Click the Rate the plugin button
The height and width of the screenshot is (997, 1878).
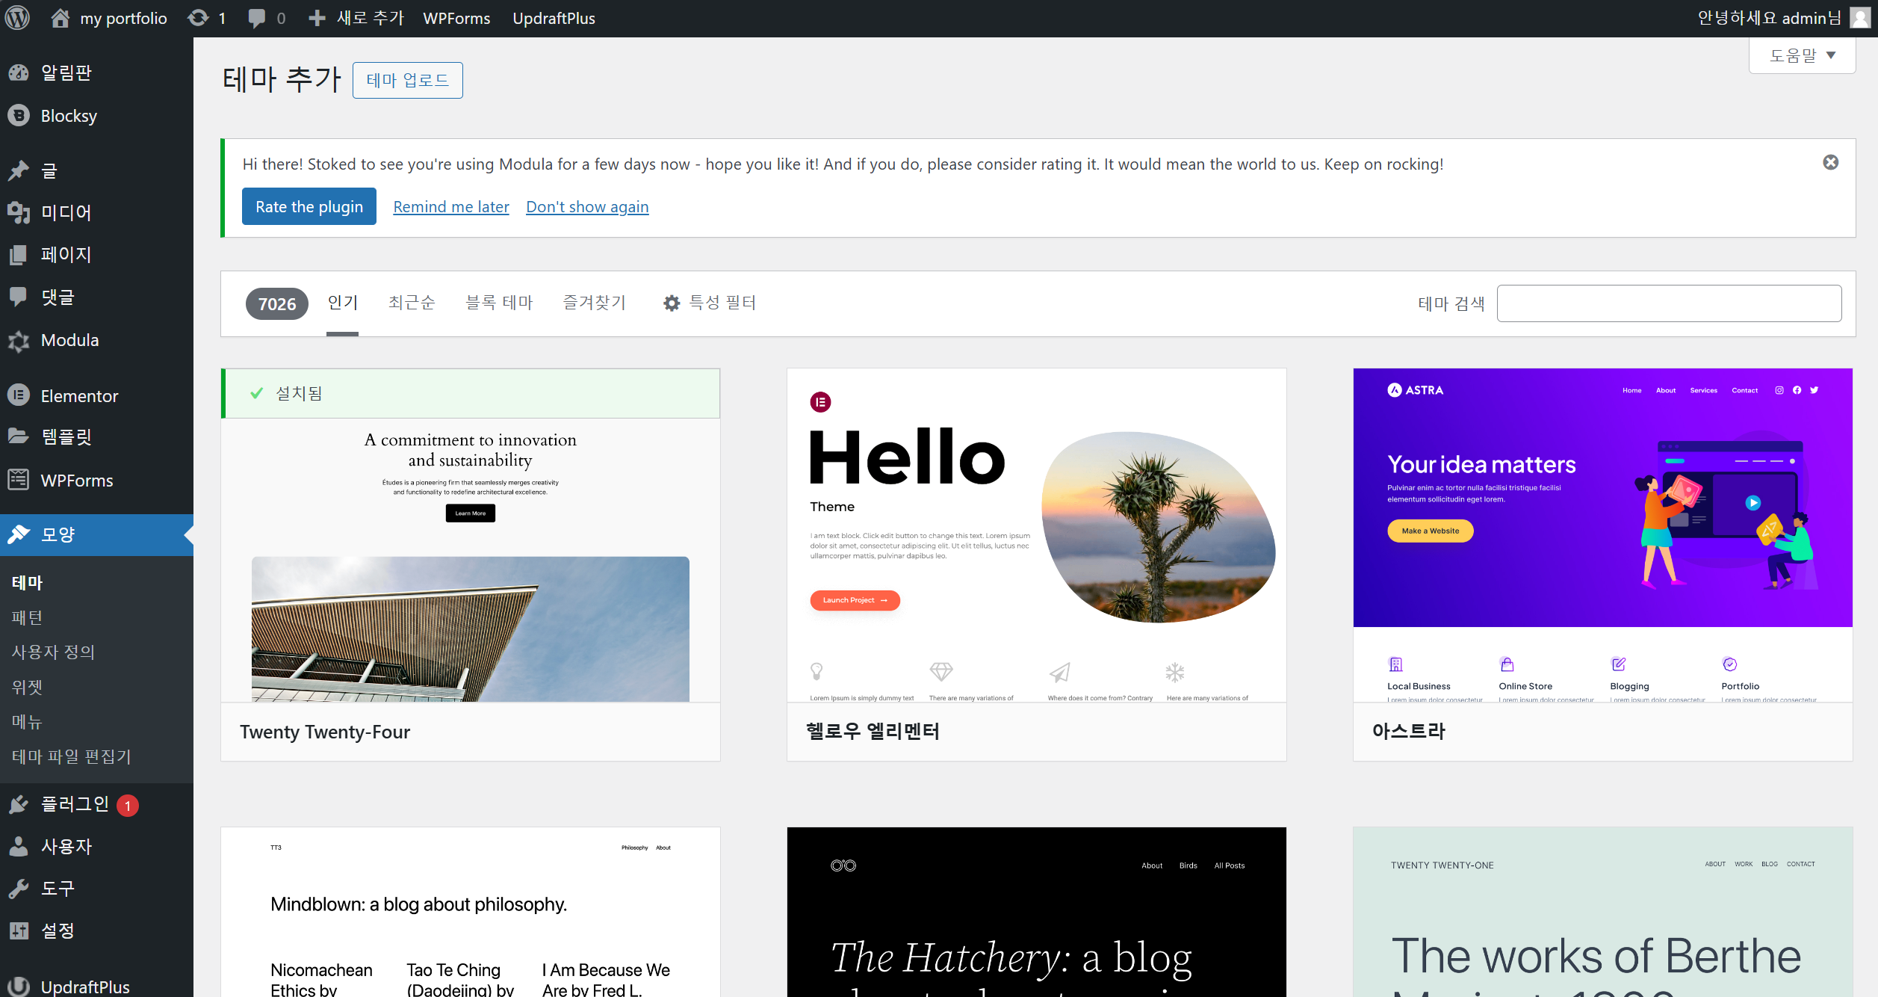309,206
